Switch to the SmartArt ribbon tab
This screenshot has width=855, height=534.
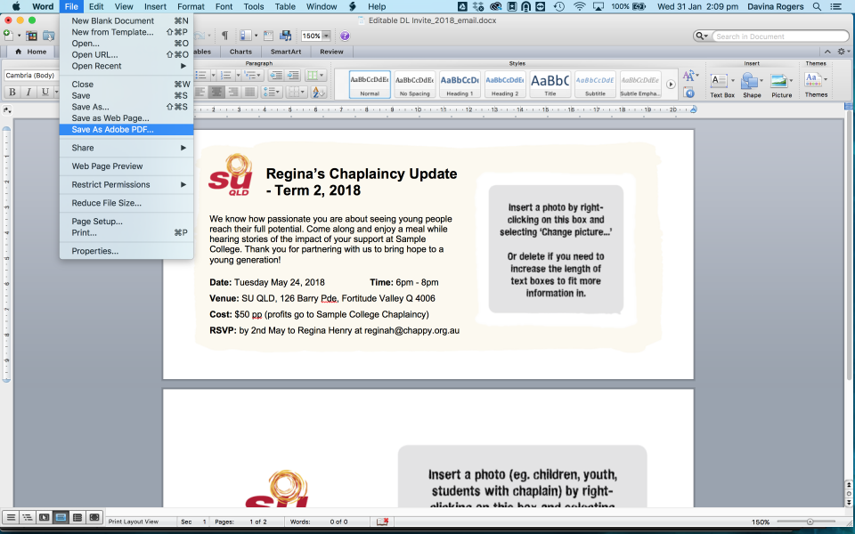pyautogui.click(x=286, y=52)
